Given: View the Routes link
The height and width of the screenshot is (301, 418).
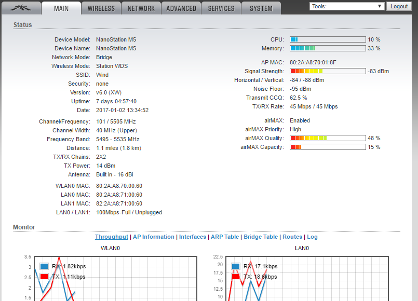Looking at the screenshot, I should click(292, 237).
